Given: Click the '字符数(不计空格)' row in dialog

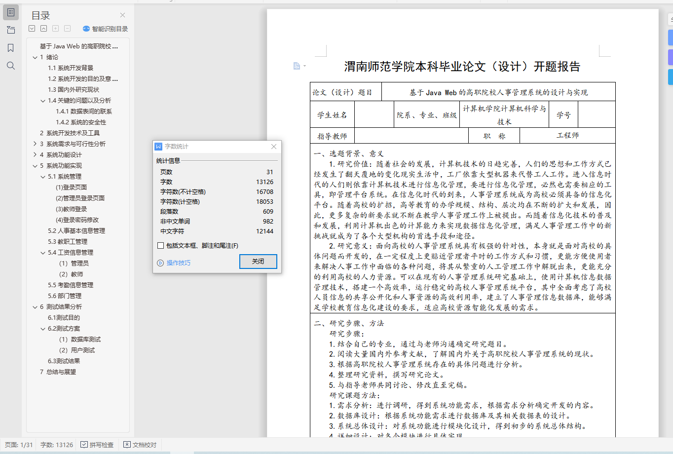Looking at the screenshot, I should click(217, 192).
